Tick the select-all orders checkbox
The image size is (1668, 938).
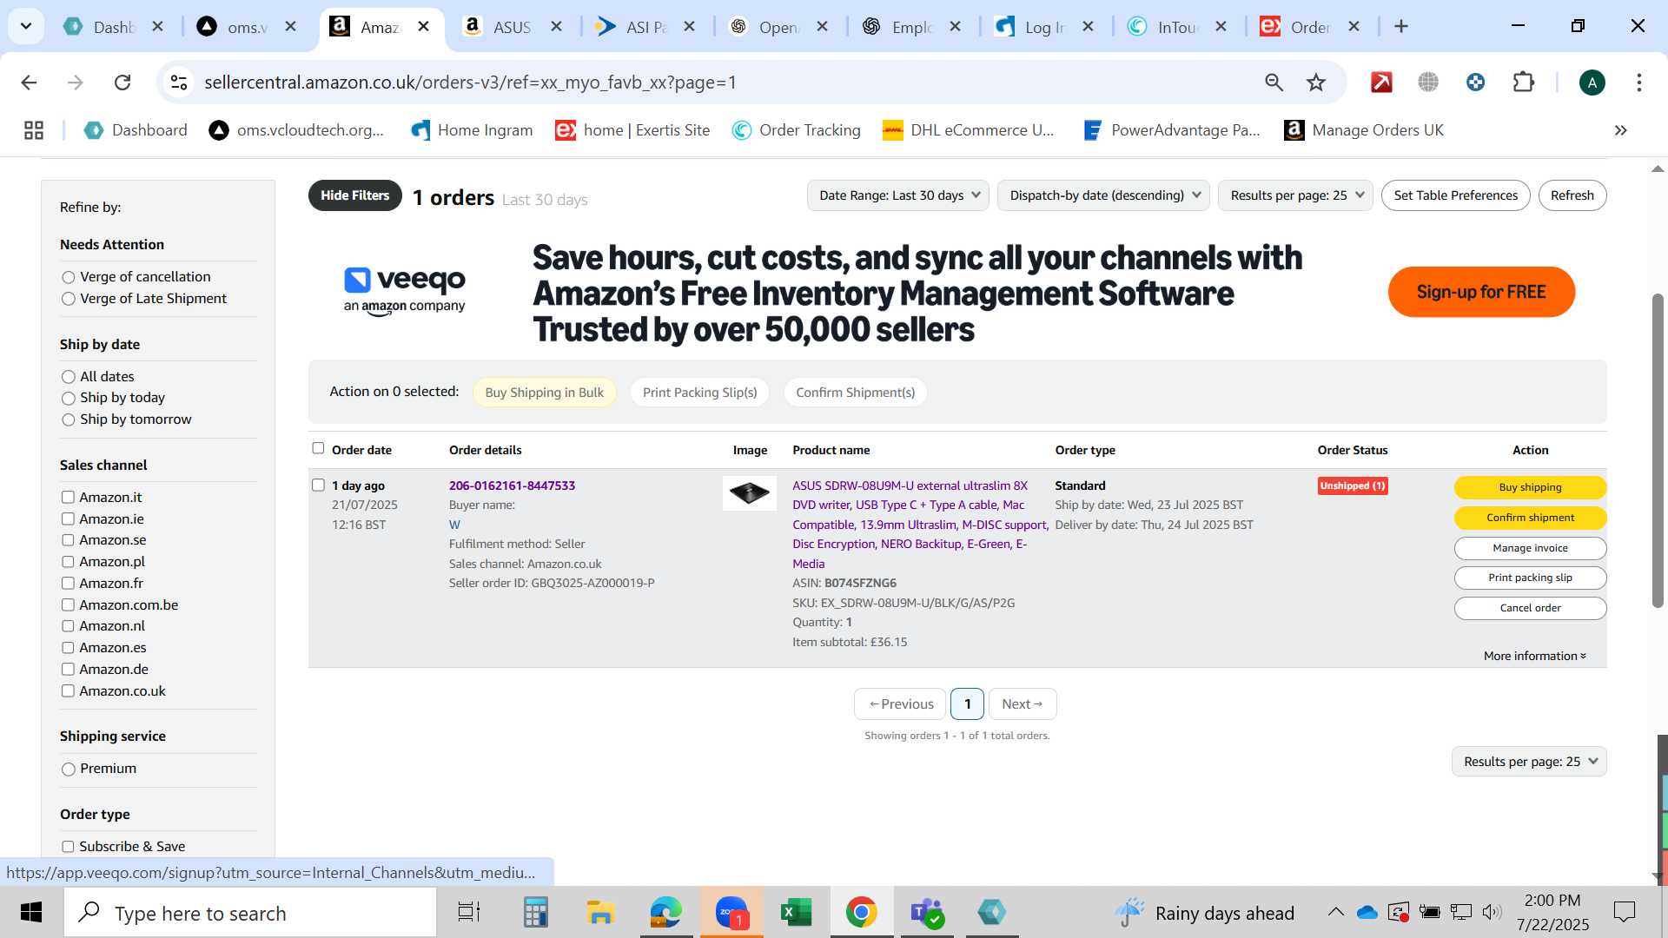[318, 448]
